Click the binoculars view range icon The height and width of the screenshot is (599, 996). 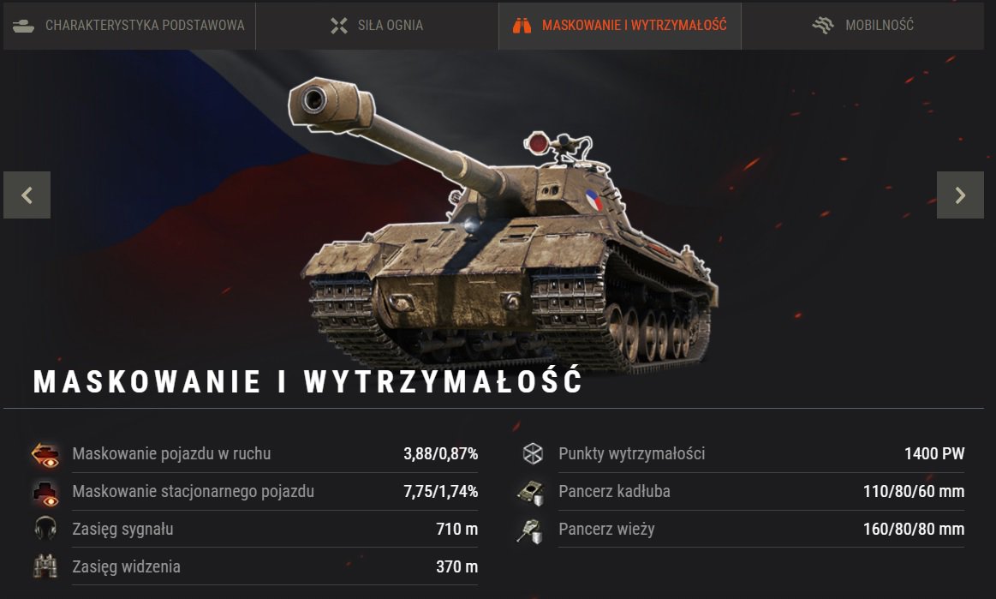pyautogui.click(x=45, y=566)
